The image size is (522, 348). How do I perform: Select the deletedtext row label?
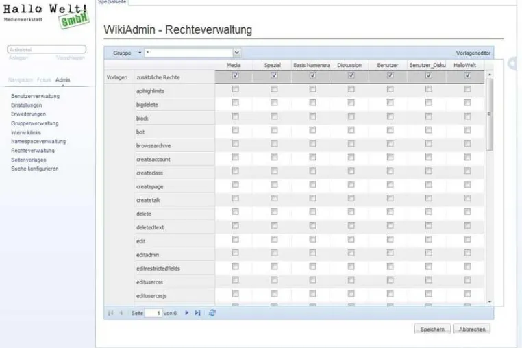tap(150, 228)
